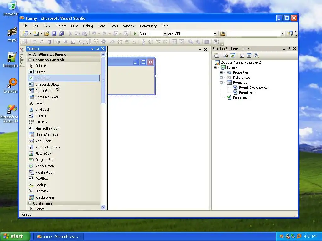Open the File menu
This screenshot has width=322, height=241.
click(x=25, y=26)
